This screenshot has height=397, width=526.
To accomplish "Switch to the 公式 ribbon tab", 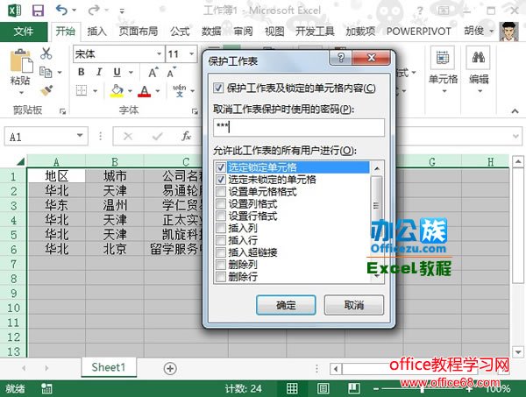I will [180, 32].
